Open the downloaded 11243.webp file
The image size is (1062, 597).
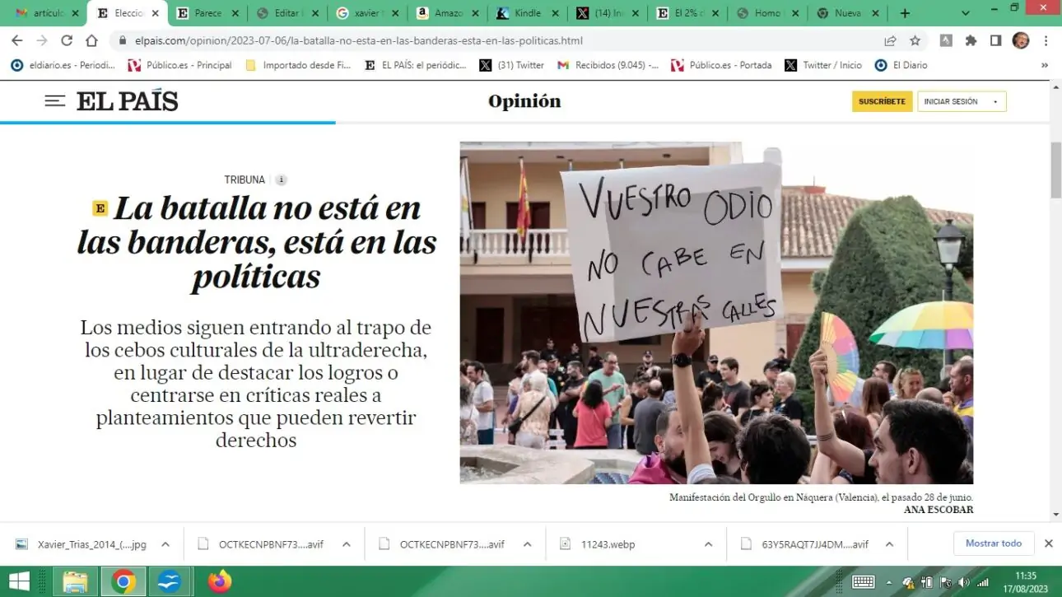click(x=598, y=544)
